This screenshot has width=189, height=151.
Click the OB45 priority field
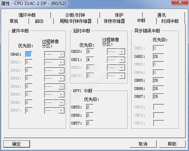(29, 94)
